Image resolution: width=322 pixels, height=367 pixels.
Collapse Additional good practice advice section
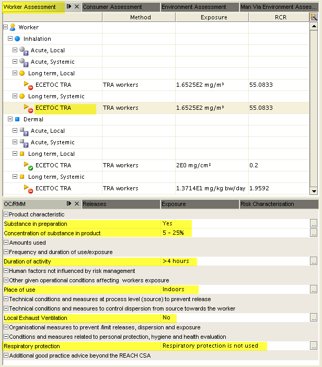click(x=6, y=355)
